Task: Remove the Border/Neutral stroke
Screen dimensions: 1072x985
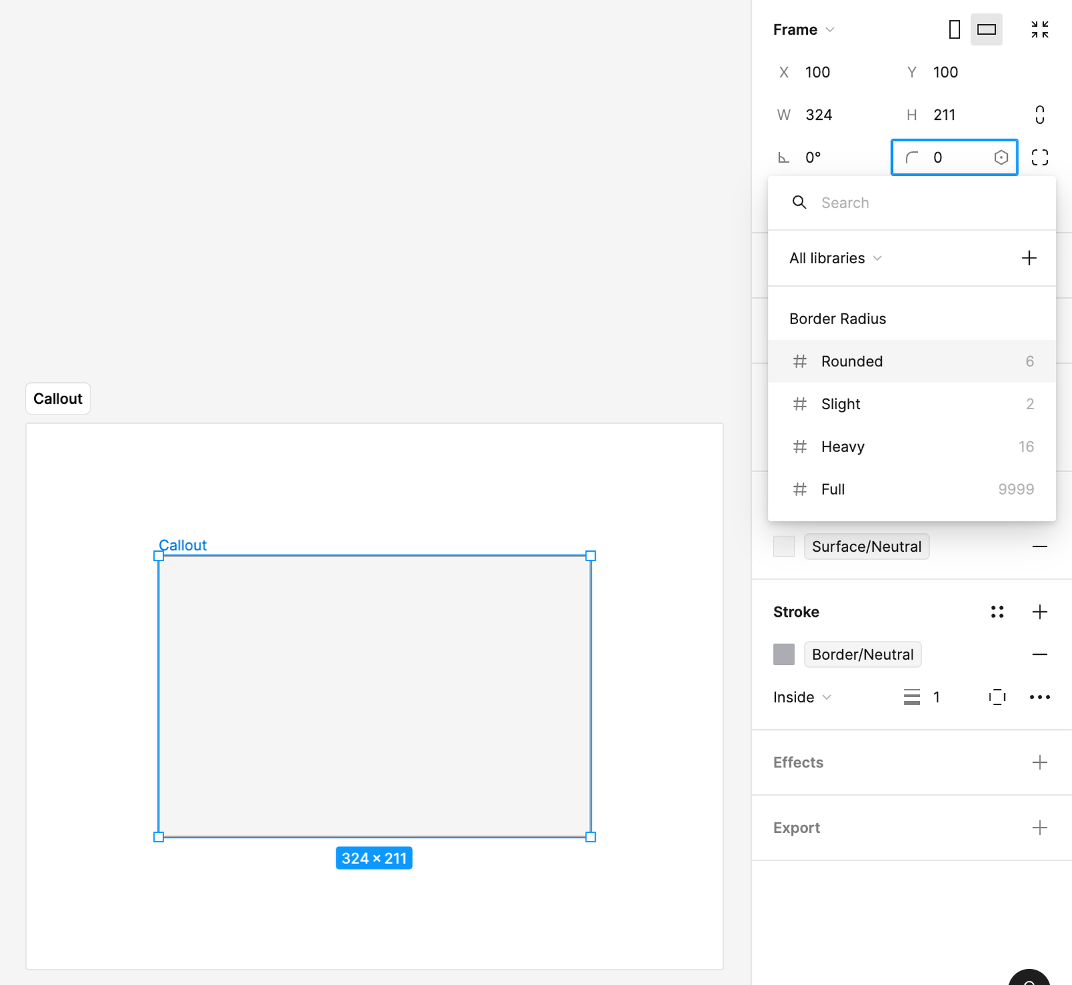Action: point(1040,654)
